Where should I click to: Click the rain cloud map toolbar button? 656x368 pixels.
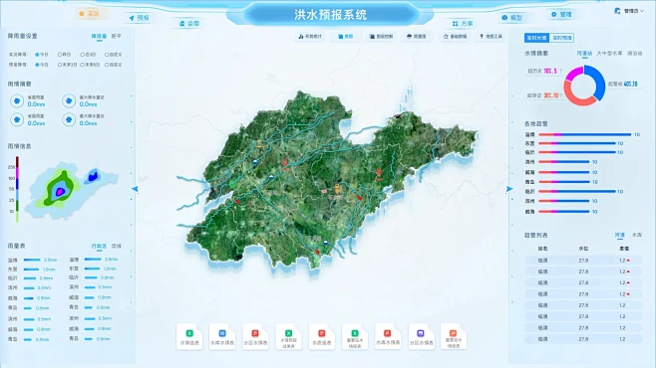coord(417,36)
